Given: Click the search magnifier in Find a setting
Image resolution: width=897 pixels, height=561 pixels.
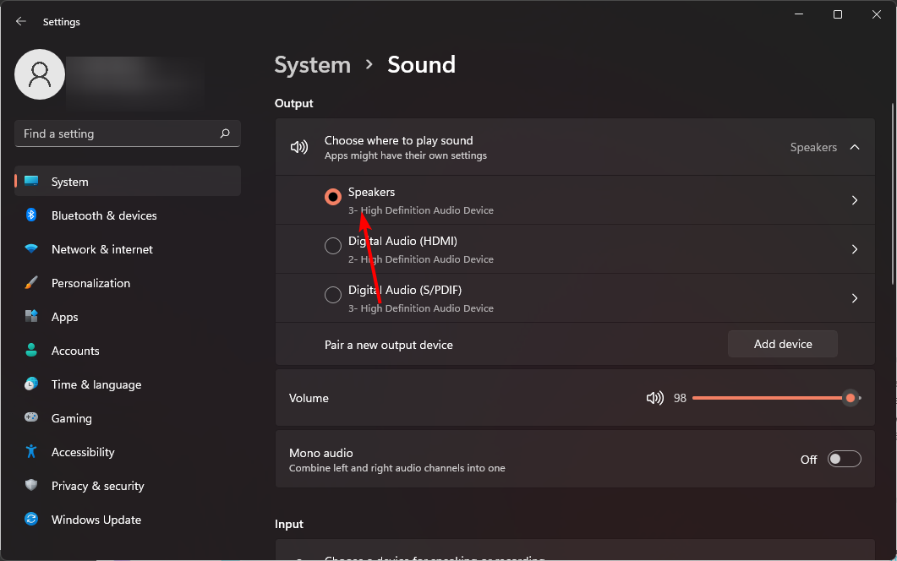Looking at the screenshot, I should coord(224,133).
